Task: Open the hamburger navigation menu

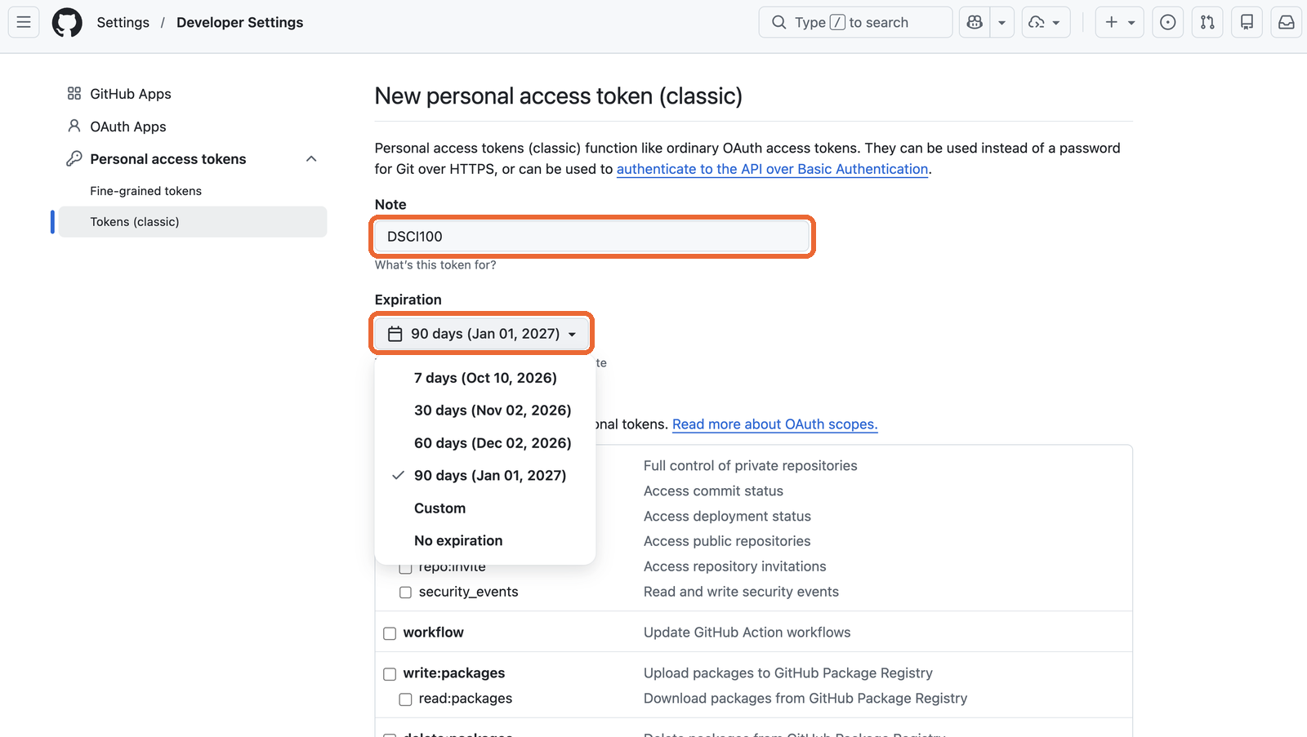Action: (24, 22)
